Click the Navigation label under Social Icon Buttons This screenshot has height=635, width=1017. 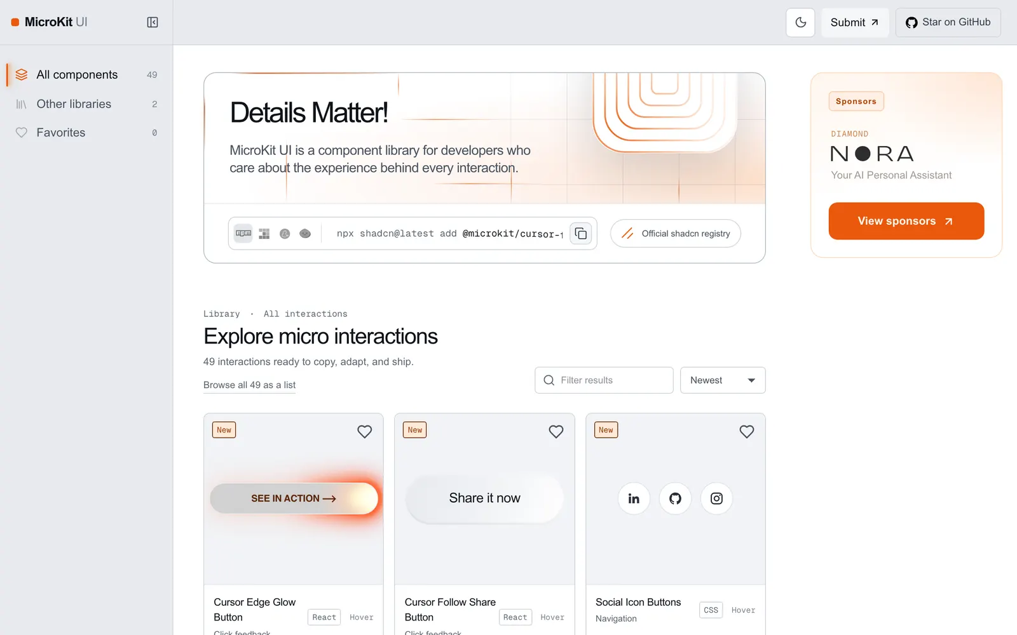click(x=616, y=618)
